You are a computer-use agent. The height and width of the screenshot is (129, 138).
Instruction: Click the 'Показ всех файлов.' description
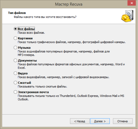tap(31, 33)
